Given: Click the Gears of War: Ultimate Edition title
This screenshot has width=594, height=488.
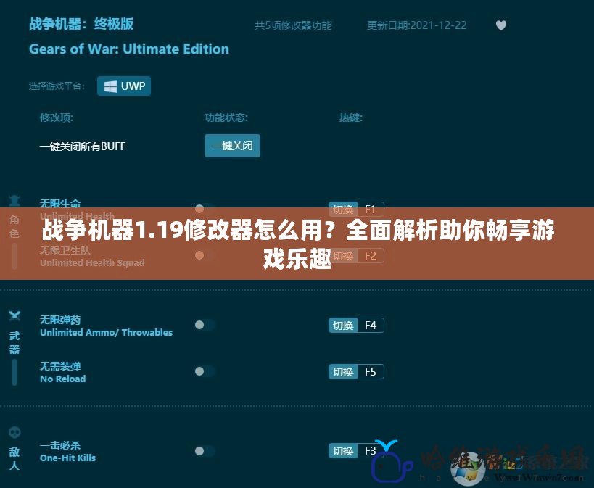Looking at the screenshot, I should [x=129, y=49].
